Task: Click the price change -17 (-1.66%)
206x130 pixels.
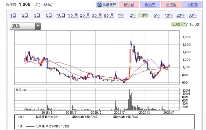Action: tap(42, 5)
